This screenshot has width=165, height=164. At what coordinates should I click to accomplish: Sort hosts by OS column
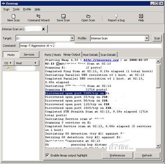pyautogui.click(x=8, y=63)
